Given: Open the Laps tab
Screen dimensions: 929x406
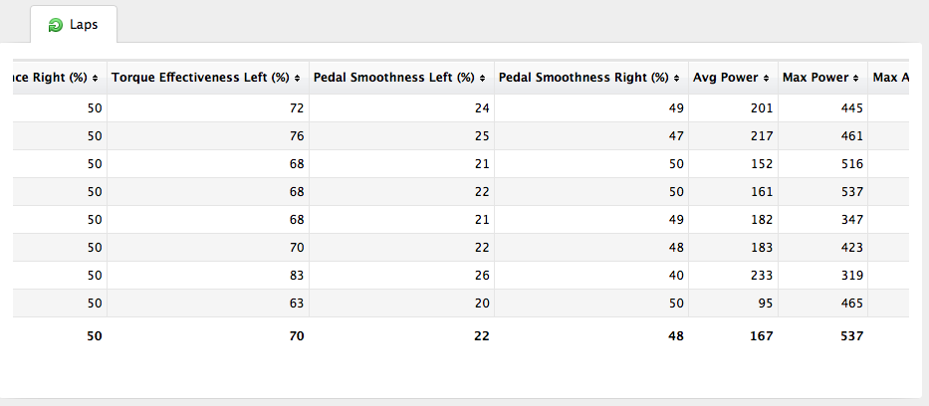Looking at the screenshot, I should pos(74,25).
